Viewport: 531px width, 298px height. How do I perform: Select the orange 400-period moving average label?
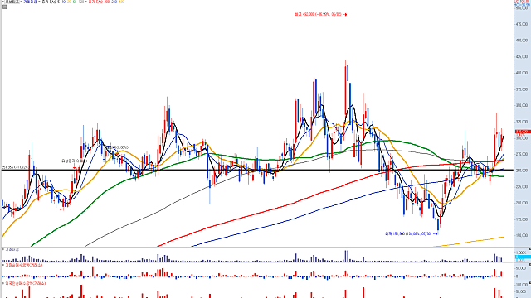(x=122, y=2)
